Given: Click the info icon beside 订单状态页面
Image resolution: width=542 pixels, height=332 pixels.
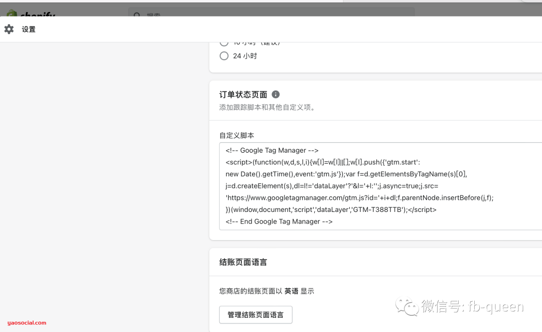Looking at the screenshot, I should point(276,94).
